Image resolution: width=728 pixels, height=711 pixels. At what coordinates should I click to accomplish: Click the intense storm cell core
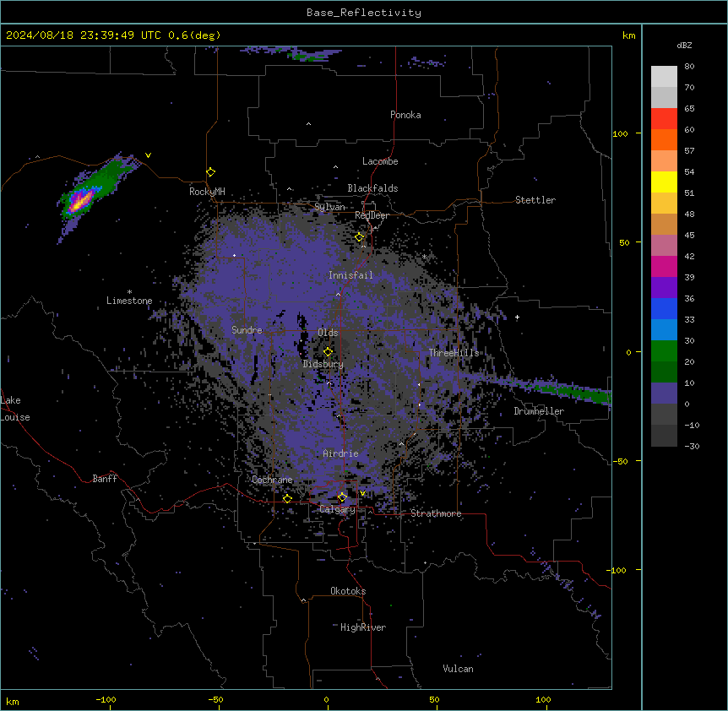(x=80, y=202)
